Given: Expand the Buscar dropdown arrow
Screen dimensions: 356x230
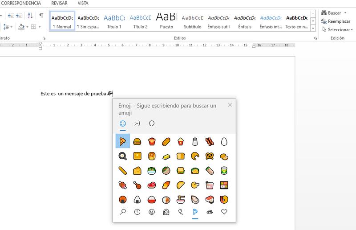Looking at the screenshot, I should click(x=345, y=13).
